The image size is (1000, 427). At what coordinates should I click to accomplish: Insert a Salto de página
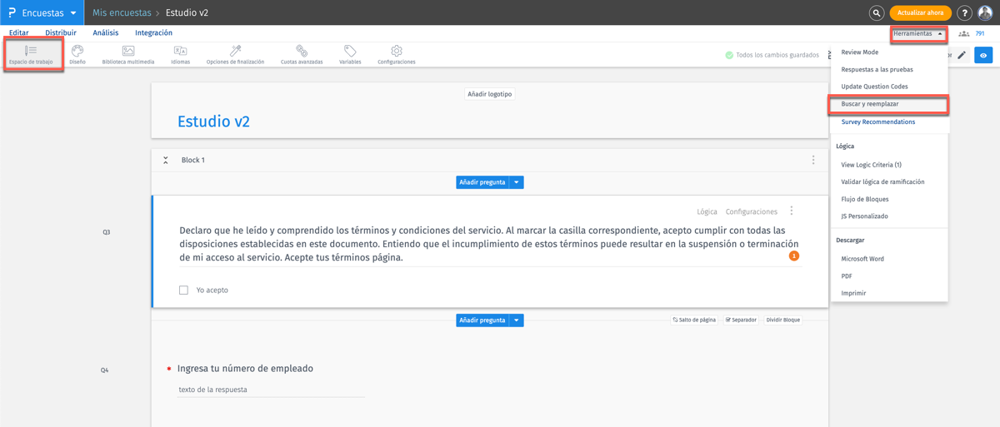694,320
